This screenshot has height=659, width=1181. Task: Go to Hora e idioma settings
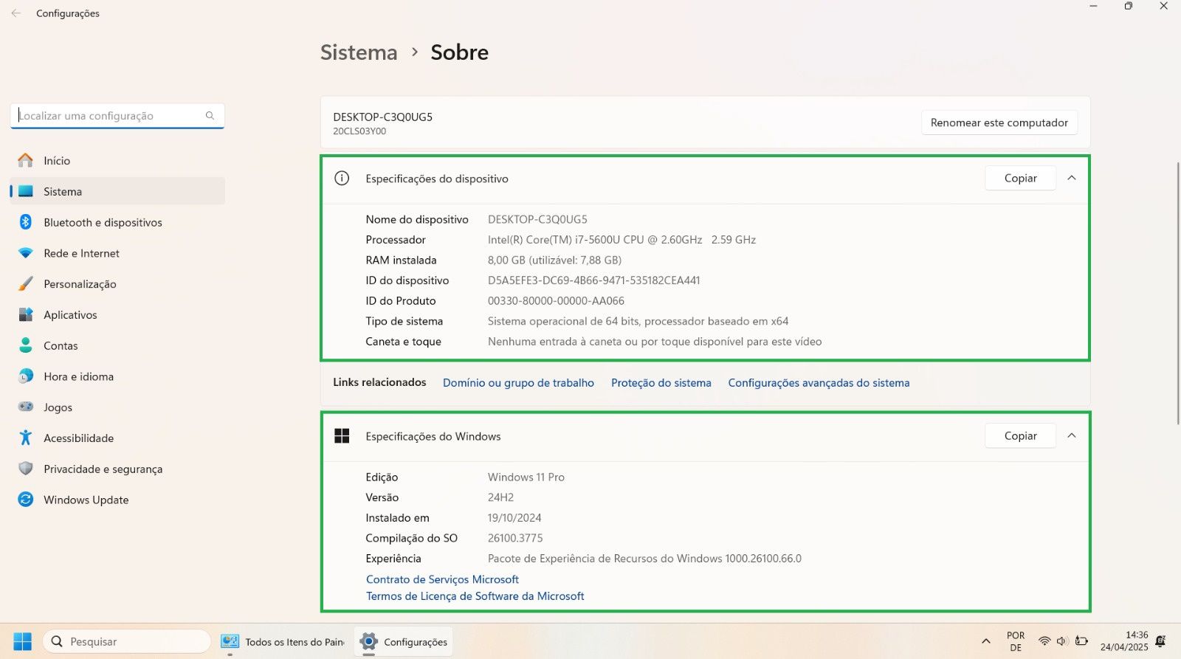pos(117,376)
